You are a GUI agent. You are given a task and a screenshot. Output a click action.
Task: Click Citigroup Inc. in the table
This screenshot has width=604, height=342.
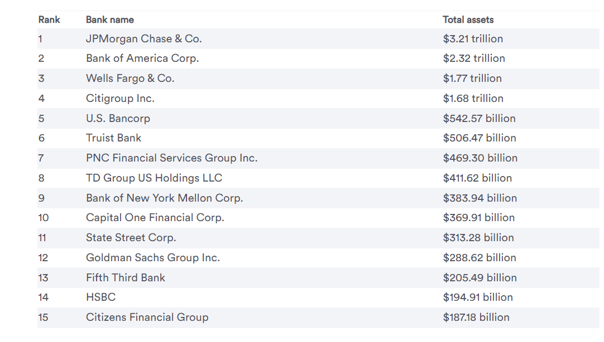tap(120, 99)
